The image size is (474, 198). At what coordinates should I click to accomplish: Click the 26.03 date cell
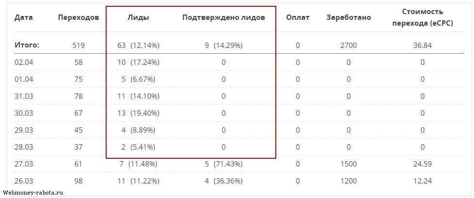[24, 181]
